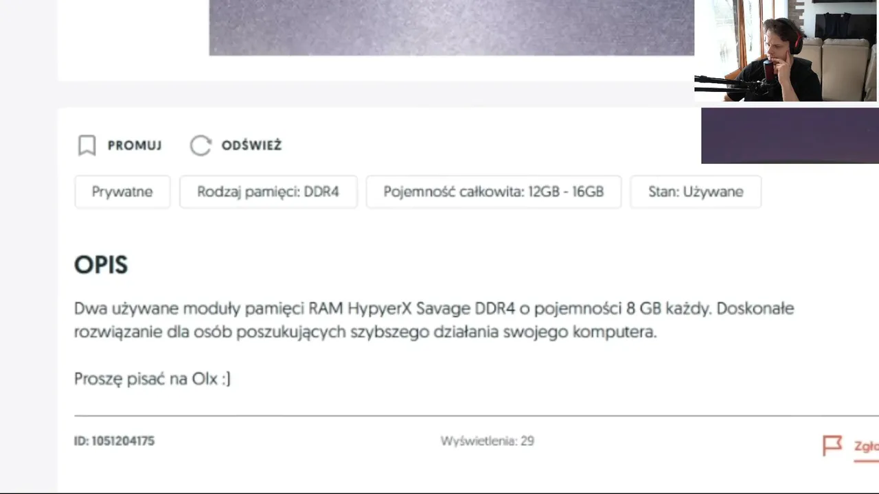Click the microphone arm in the webcam feed
The width and height of the screenshot is (879, 494).
[x=728, y=84]
